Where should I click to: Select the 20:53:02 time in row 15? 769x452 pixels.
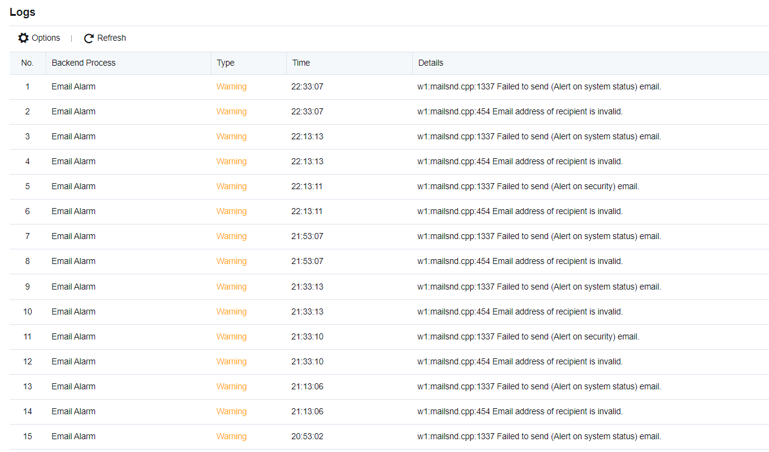tap(307, 437)
